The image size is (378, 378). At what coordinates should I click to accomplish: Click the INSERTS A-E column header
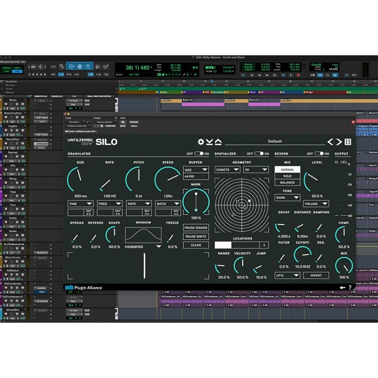(x=40, y=96)
